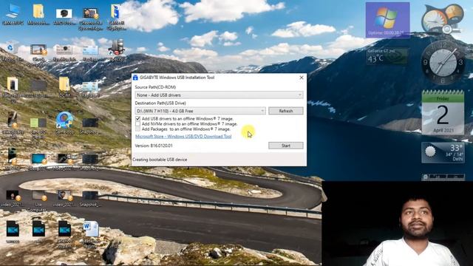Image resolution: width=473 pixels, height=266 pixels.
Task: Open the Microsoft folder on the desktop
Action: tap(38, 15)
